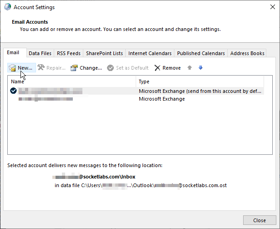Click the data file path ending socketlabs.com.ost
The width and height of the screenshot is (280, 229).
[x=141, y=185]
